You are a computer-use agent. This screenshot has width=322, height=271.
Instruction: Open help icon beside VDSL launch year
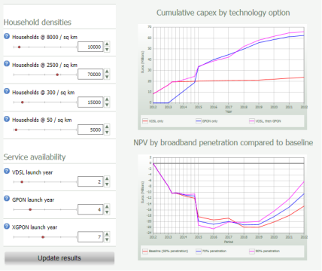coord(7,171)
